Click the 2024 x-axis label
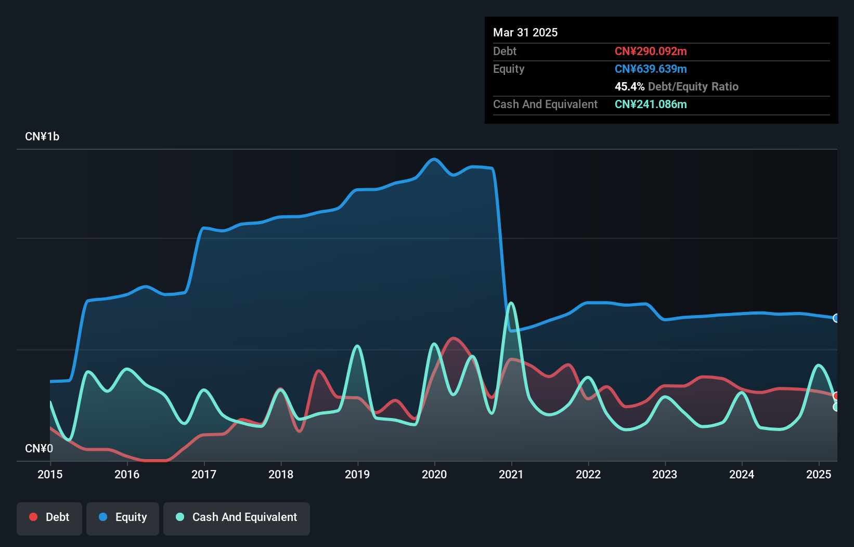 [x=742, y=474]
